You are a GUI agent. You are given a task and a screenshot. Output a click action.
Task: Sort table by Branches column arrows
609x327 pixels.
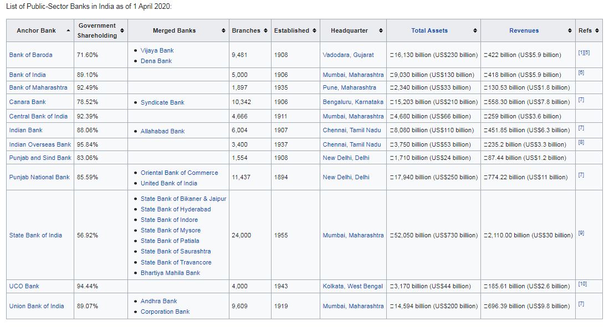[x=265, y=30]
